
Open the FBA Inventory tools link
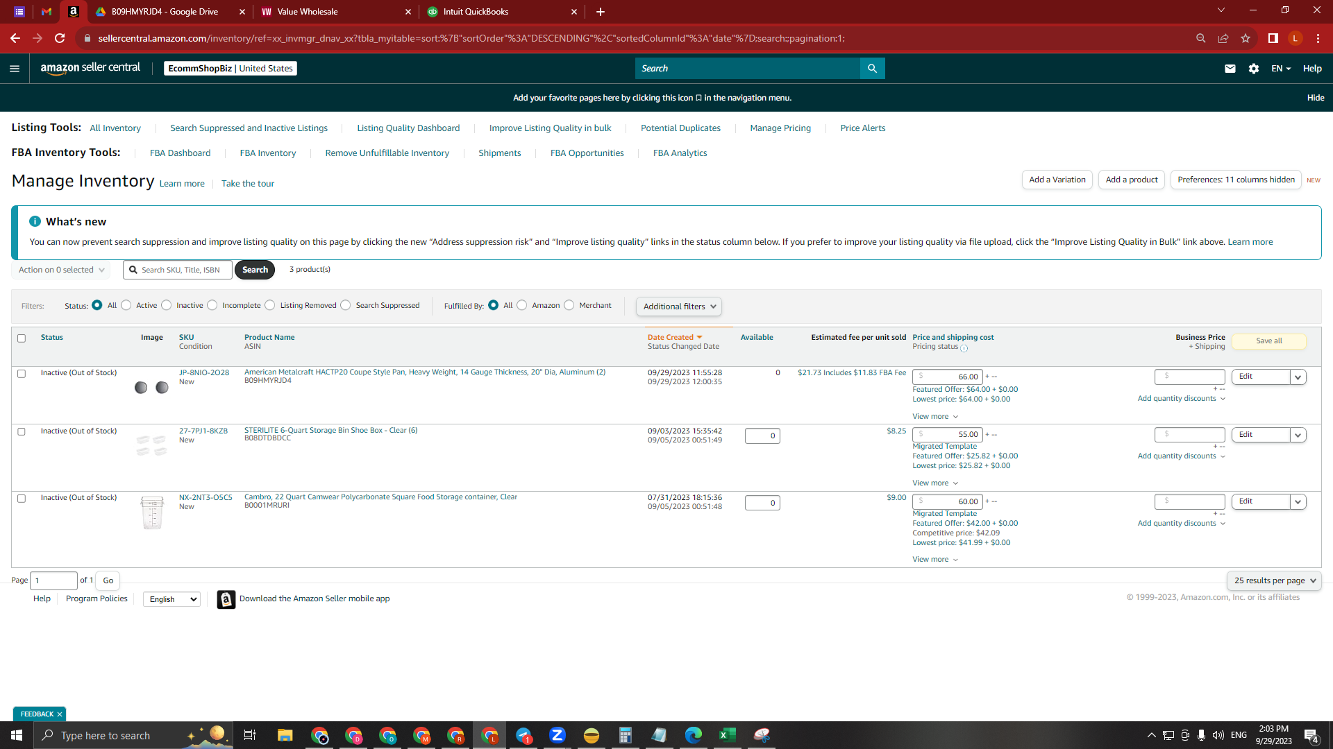coord(268,153)
